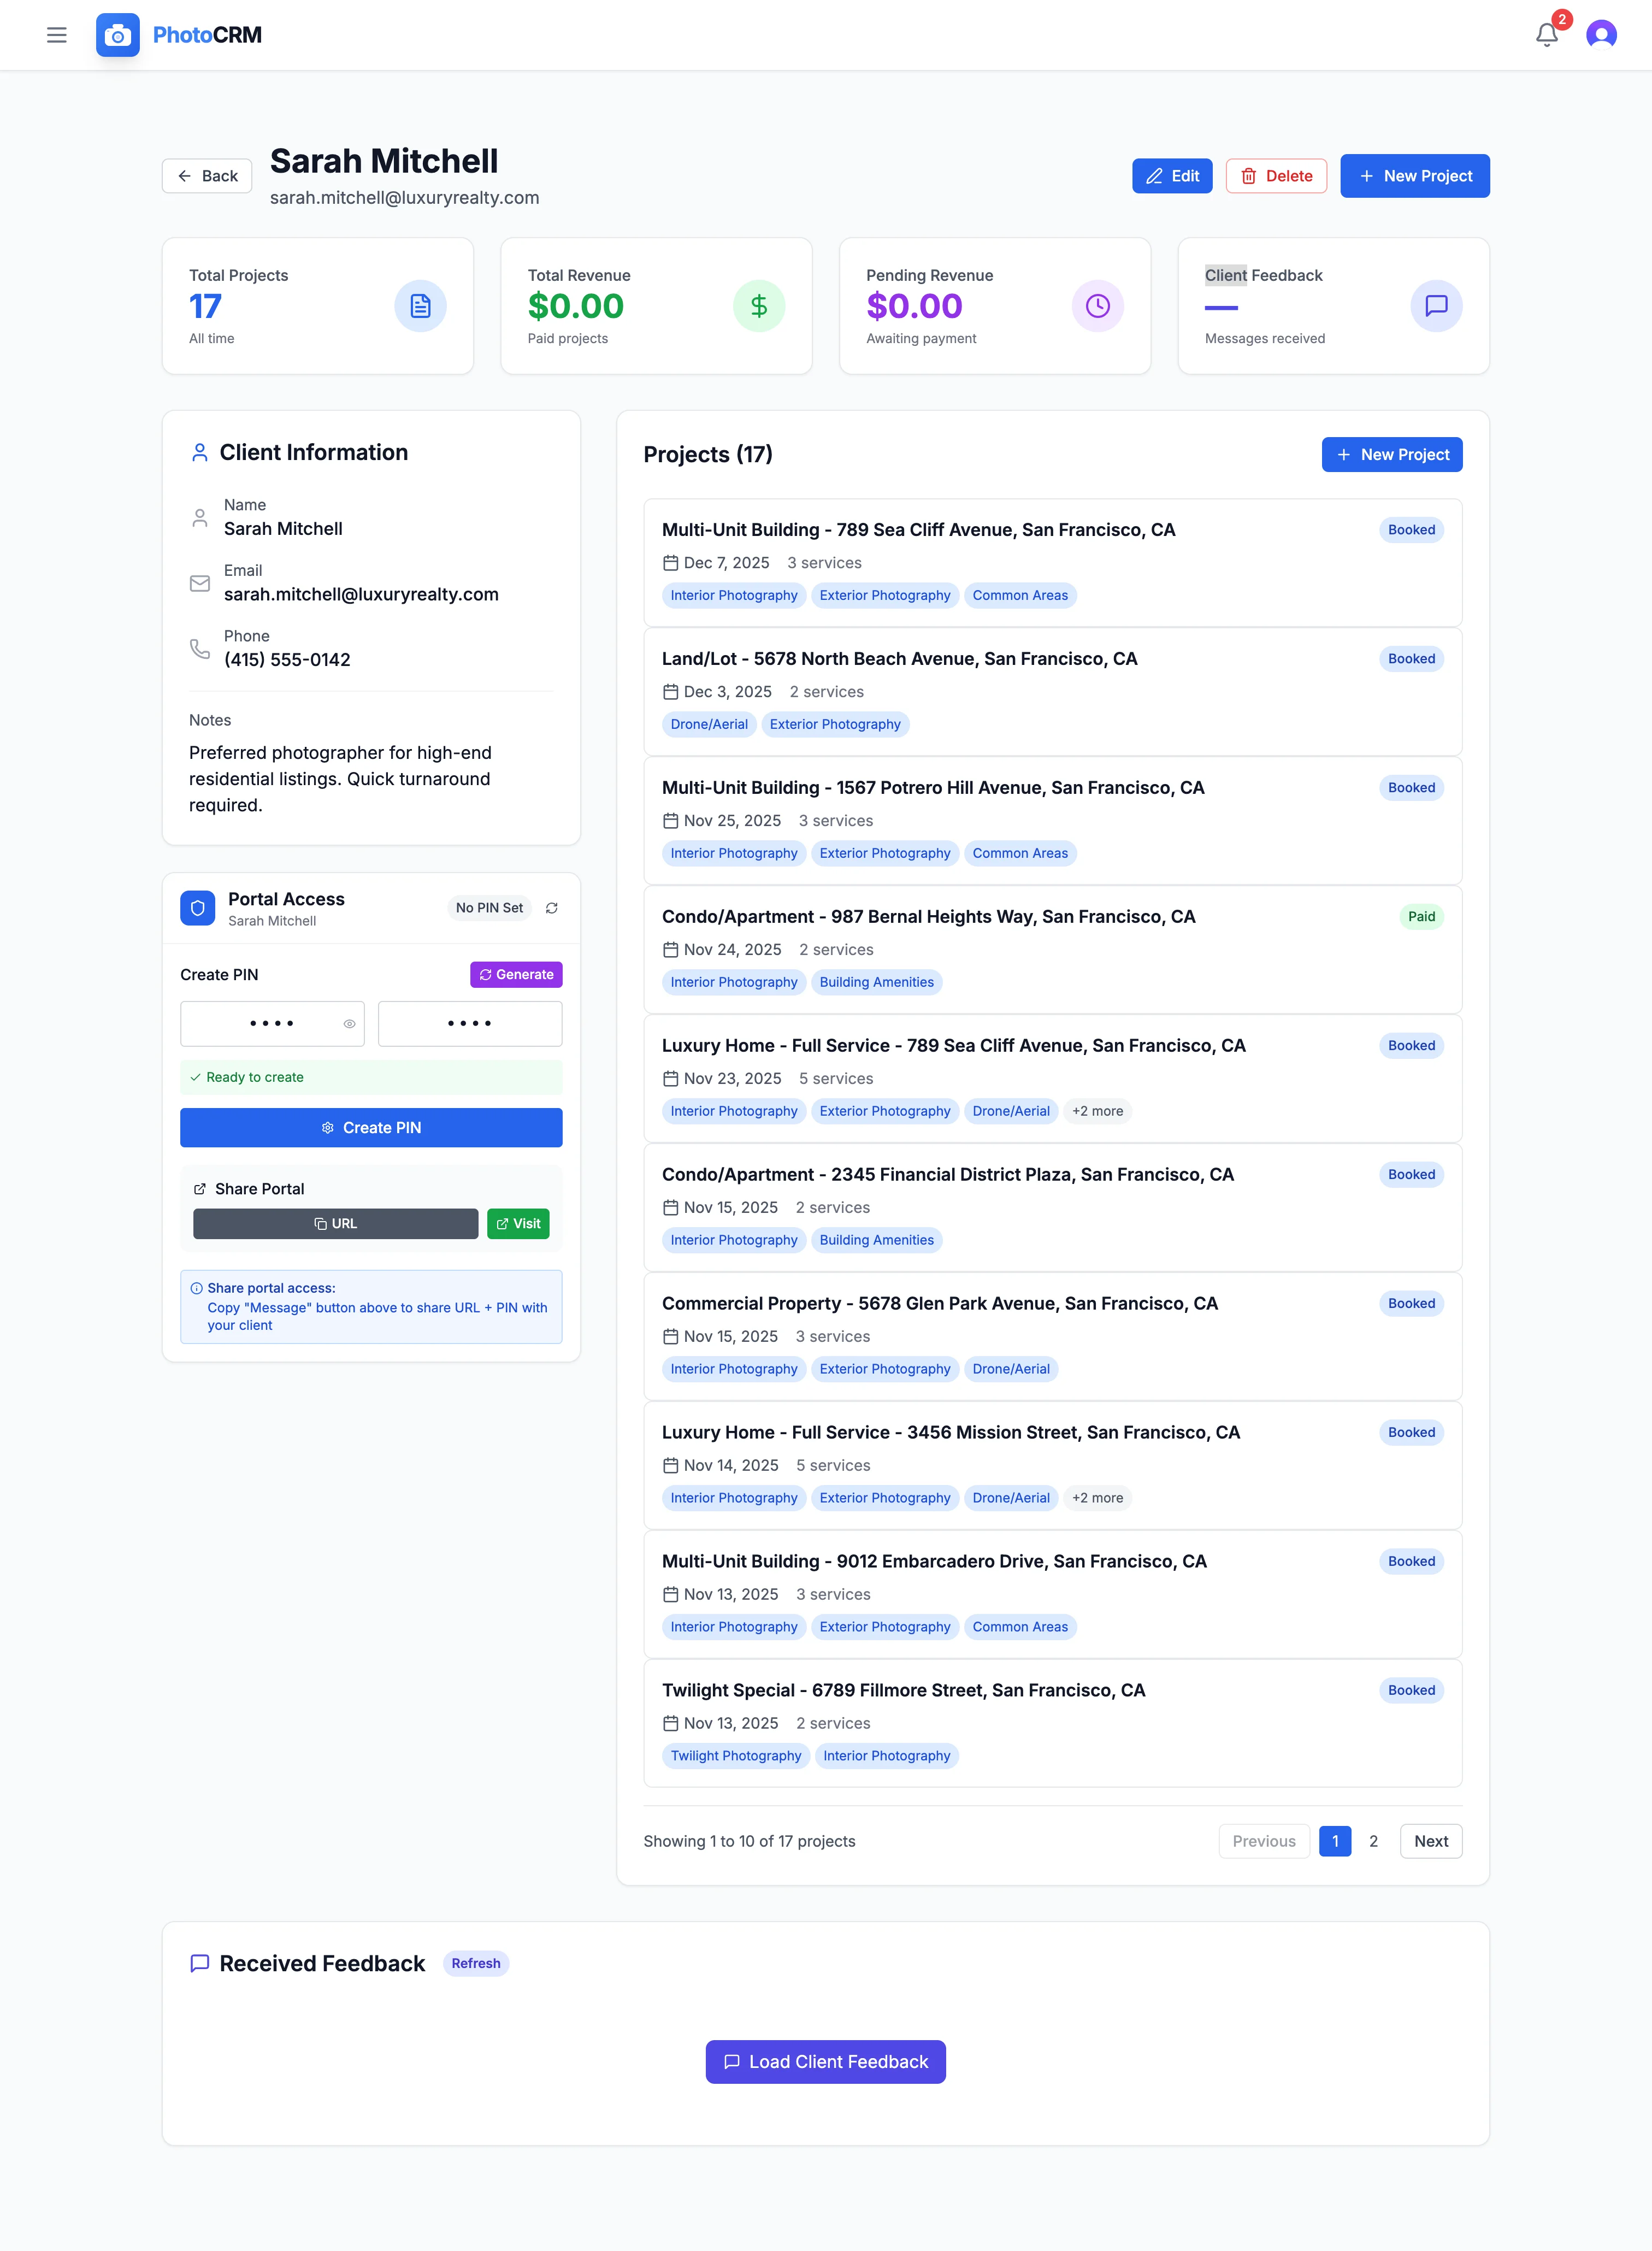Image resolution: width=1652 pixels, height=2251 pixels.
Task: Click the sarah.mitchell@luxuryrealty.com email under Client Information
Action: pos(361,595)
